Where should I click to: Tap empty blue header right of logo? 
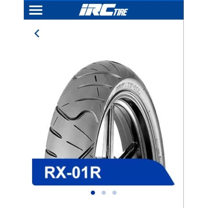click(156, 10)
